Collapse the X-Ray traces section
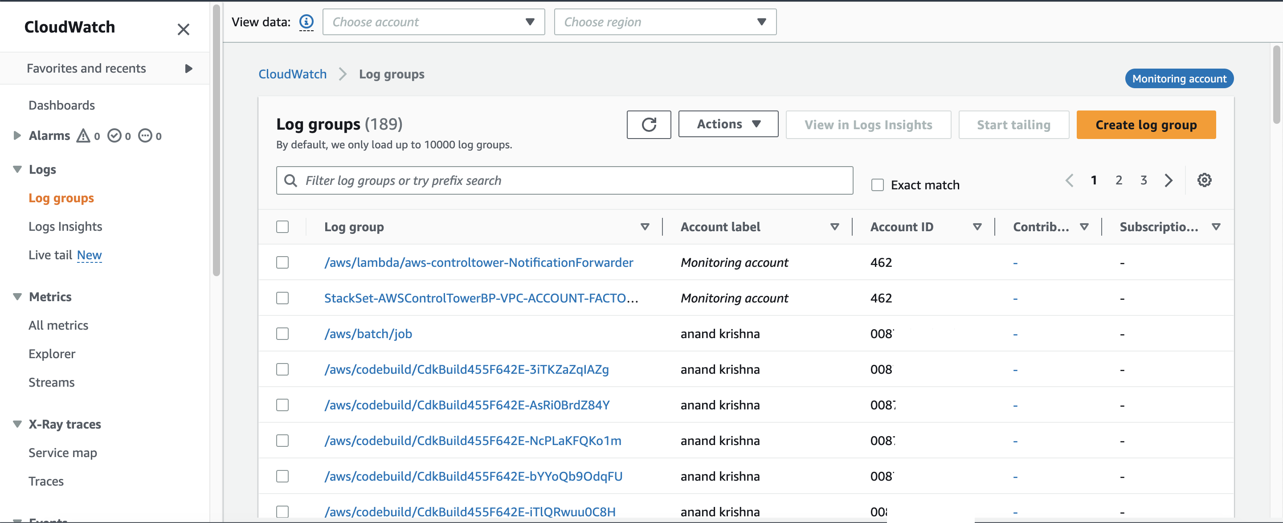 [x=17, y=425]
